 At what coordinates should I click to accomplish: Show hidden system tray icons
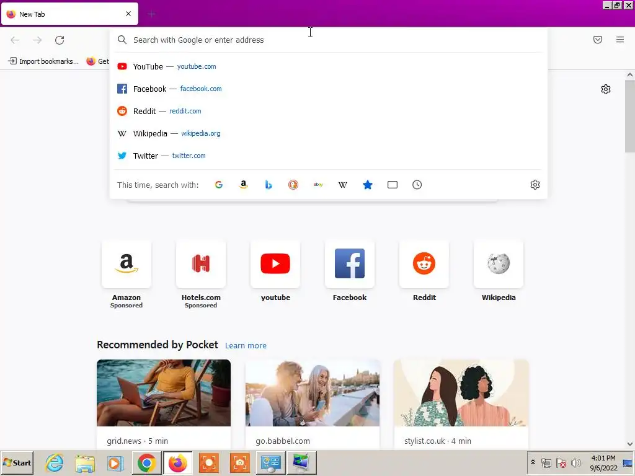pyautogui.click(x=533, y=462)
